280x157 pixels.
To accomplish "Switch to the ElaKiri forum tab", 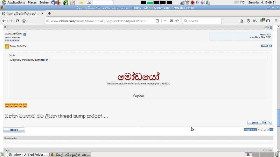I will pyautogui.click(x=23, y=14).
